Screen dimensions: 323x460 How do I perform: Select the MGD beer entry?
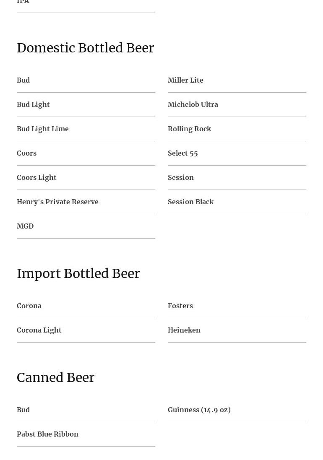point(25,226)
